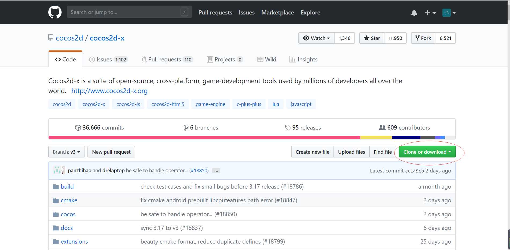510x250 pixels.
Task: Expand the Branch: v3 selector
Action: 67,152
